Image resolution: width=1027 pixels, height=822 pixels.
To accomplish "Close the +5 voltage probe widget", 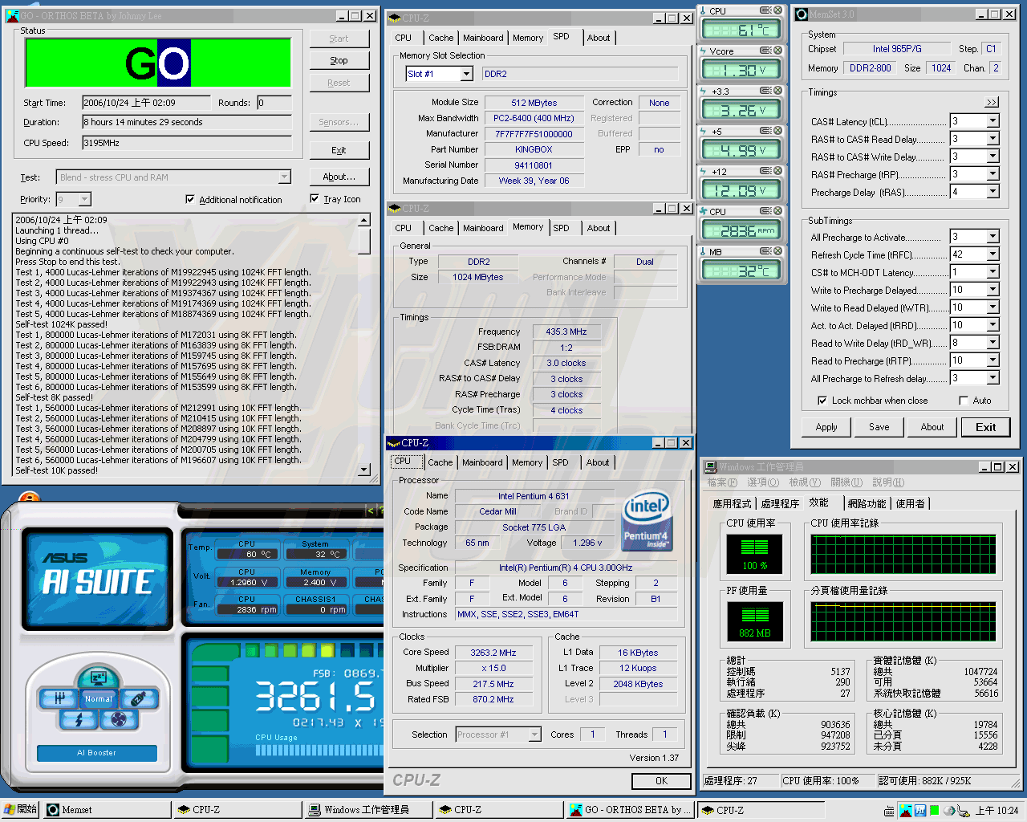I will pyautogui.click(x=777, y=131).
